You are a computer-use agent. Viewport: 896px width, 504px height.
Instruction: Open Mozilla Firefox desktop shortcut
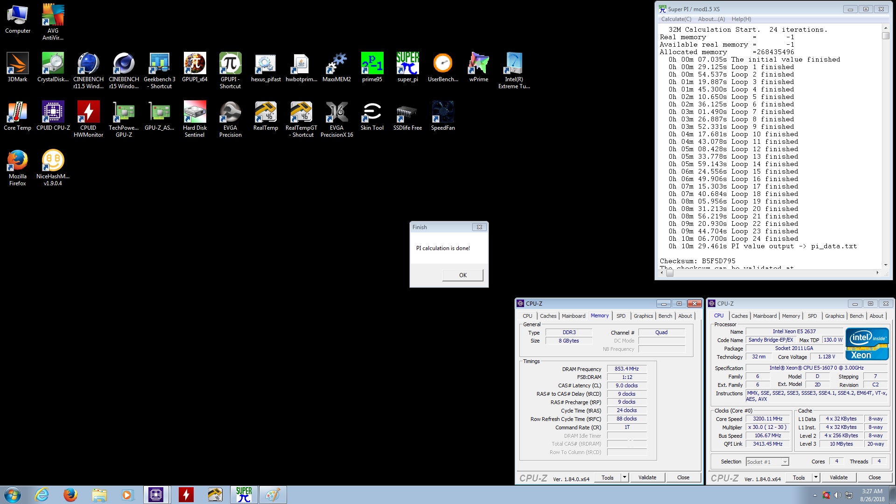(x=18, y=168)
